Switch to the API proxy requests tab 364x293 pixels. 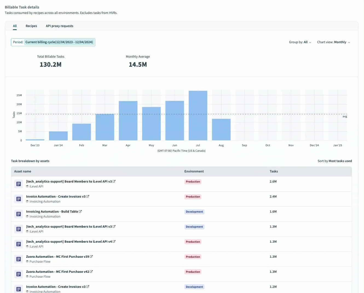[59, 26]
